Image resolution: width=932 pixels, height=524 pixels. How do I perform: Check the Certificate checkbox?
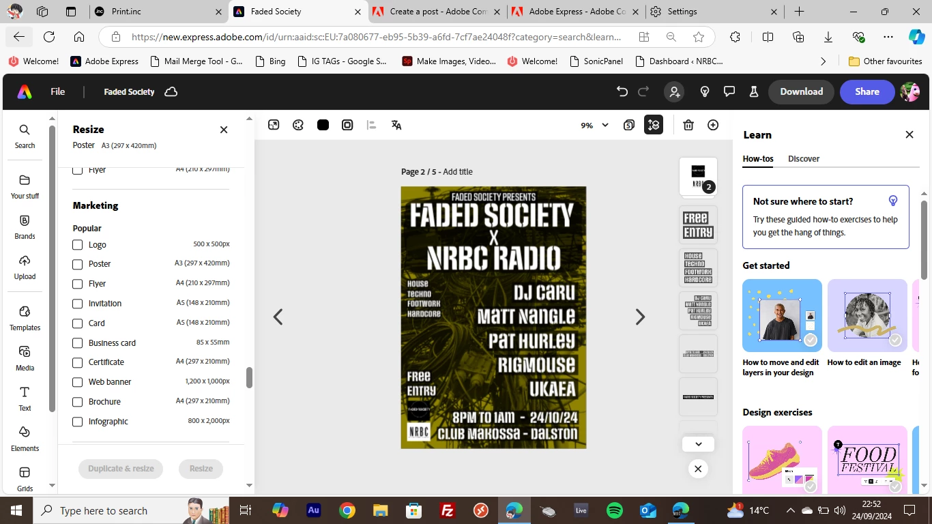pyautogui.click(x=78, y=362)
